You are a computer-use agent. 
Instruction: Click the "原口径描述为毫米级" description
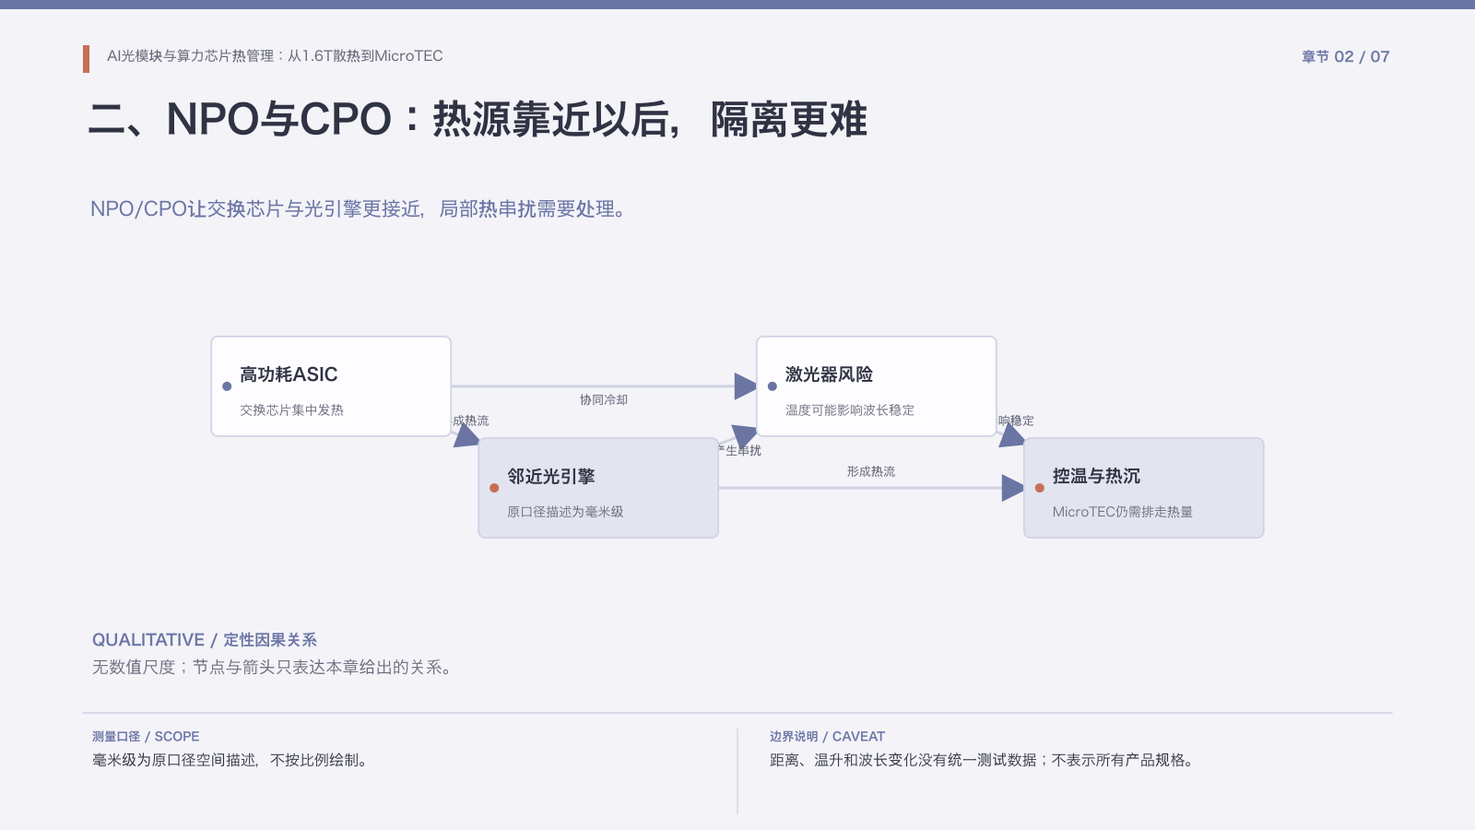(565, 512)
